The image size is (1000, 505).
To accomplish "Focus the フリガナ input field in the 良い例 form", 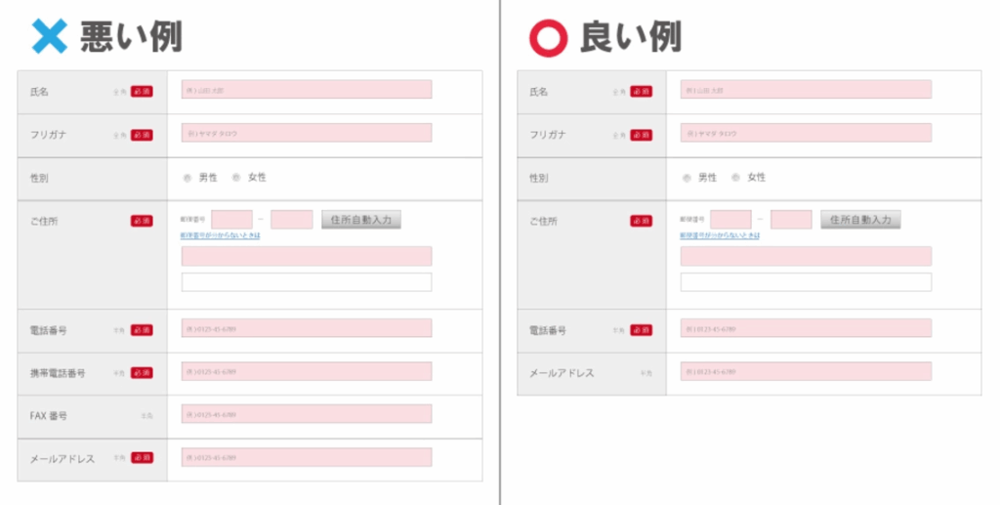I will click(806, 133).
